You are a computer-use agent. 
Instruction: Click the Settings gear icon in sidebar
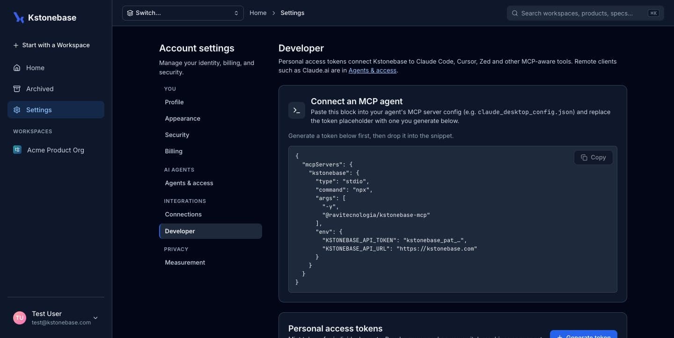[x=17, y=110]
